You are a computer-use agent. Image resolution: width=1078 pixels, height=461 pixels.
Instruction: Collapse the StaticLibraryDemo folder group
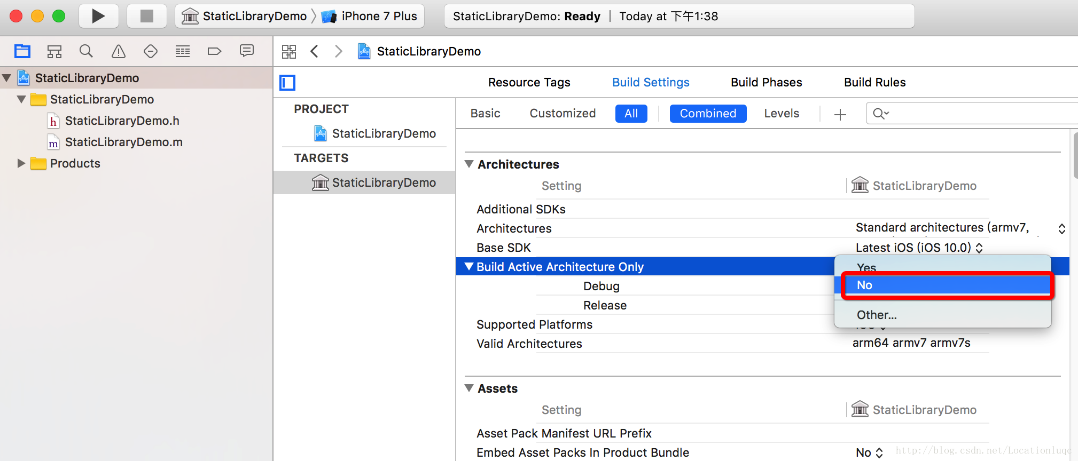pos(21,99)
